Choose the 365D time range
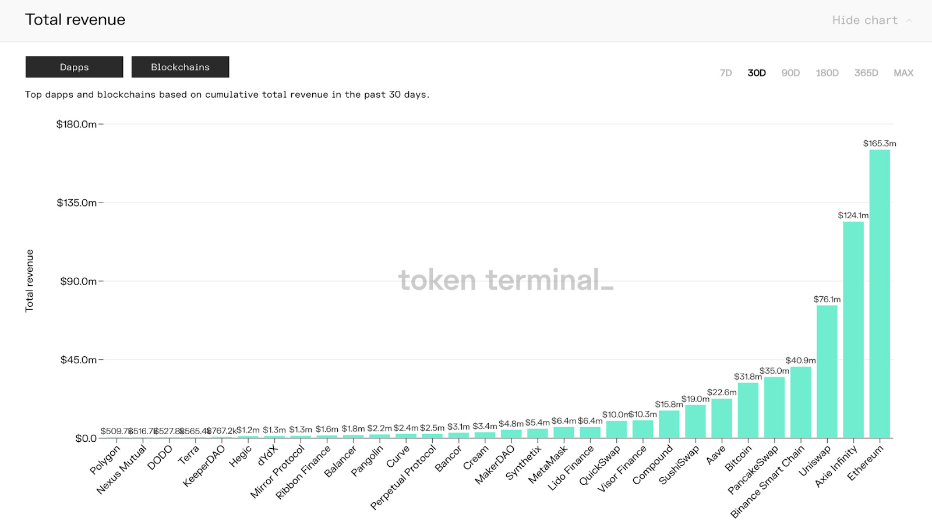The height and width of the screenshot is (525, 932). pyautogui.click(x=866, y=73)
